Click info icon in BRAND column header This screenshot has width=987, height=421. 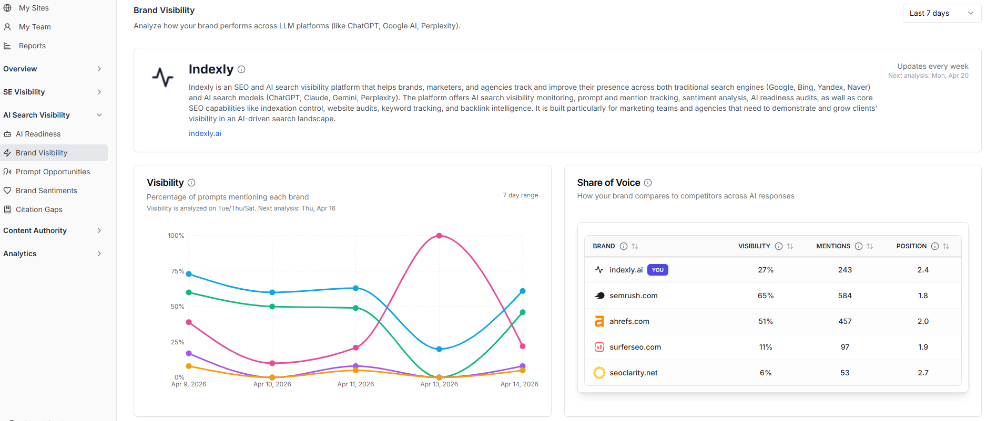click(x=624, y=246)
